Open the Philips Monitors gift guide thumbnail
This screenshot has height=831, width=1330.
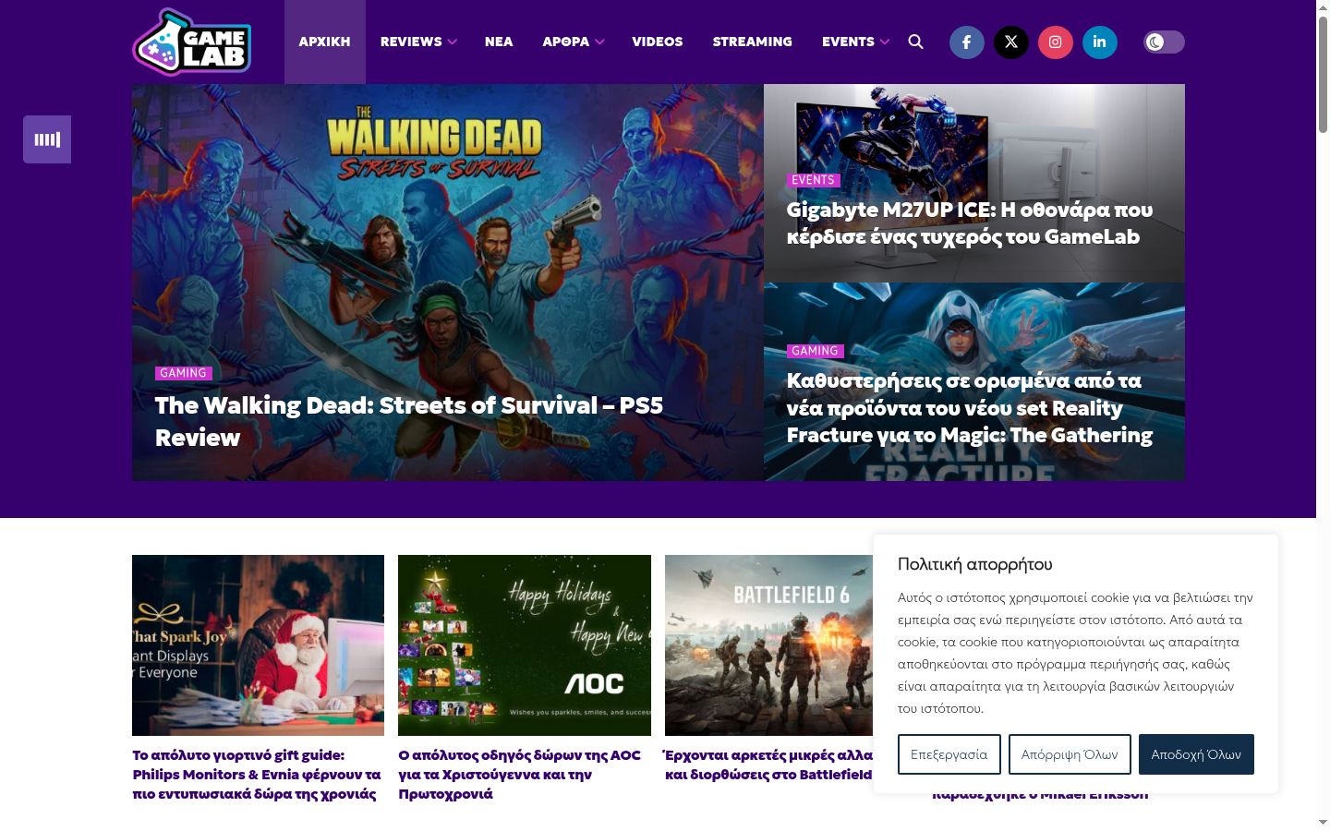pyautogui.click(x=258, y=645)
